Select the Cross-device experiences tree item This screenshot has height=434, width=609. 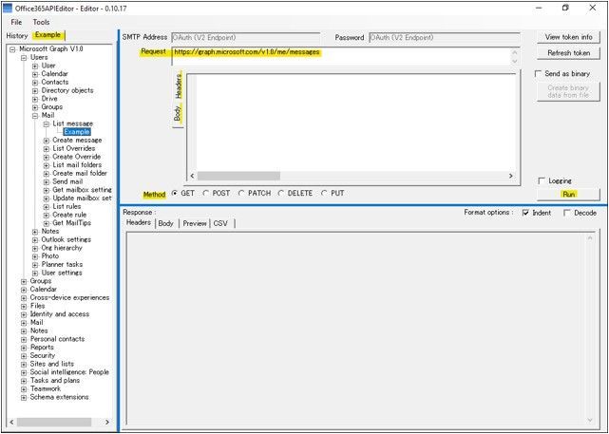pyautogui.click(x=70, y=298)
